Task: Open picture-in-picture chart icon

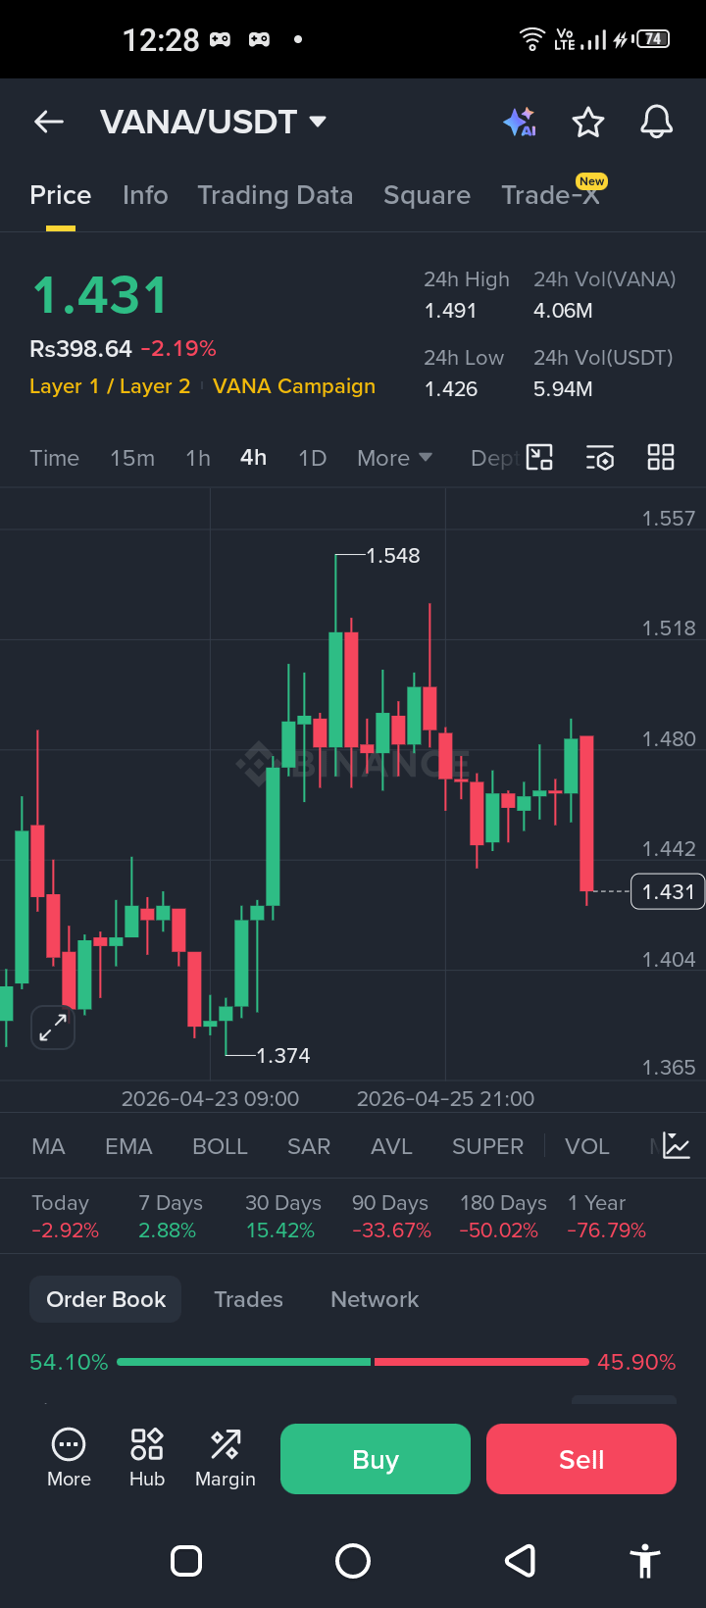Action: click(x=540, y=458)
